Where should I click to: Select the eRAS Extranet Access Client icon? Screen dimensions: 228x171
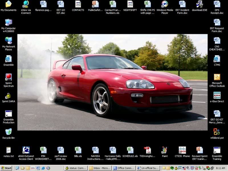point(26,150)
